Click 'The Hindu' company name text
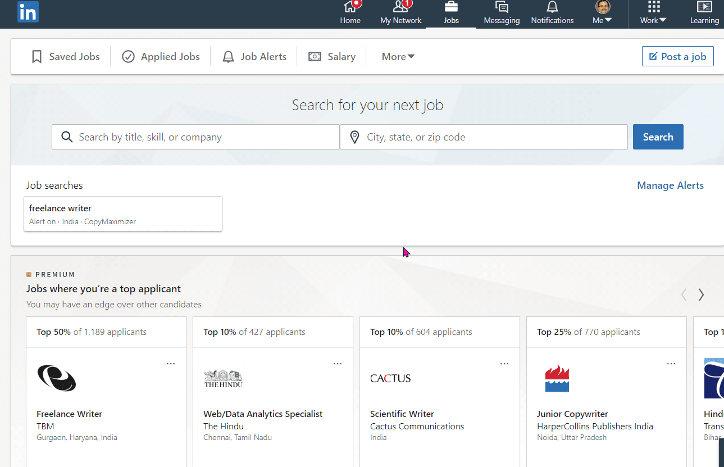Image resolution: width=724 pixels, height=467 pixels. point(224,427)
